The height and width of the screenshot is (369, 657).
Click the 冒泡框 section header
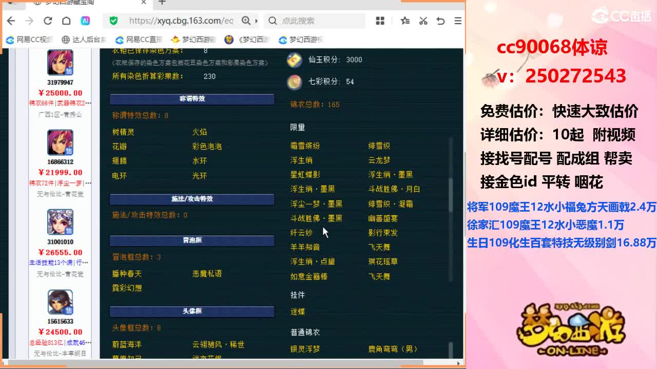click(x=192, y=240)
